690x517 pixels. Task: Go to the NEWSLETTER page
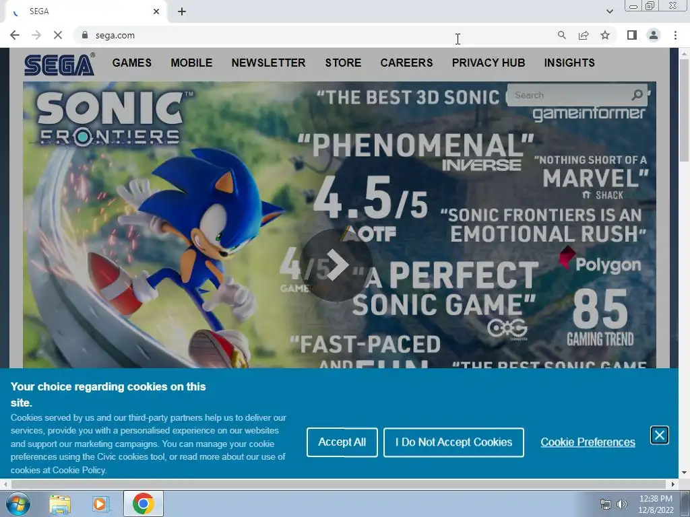pos(268,63)
